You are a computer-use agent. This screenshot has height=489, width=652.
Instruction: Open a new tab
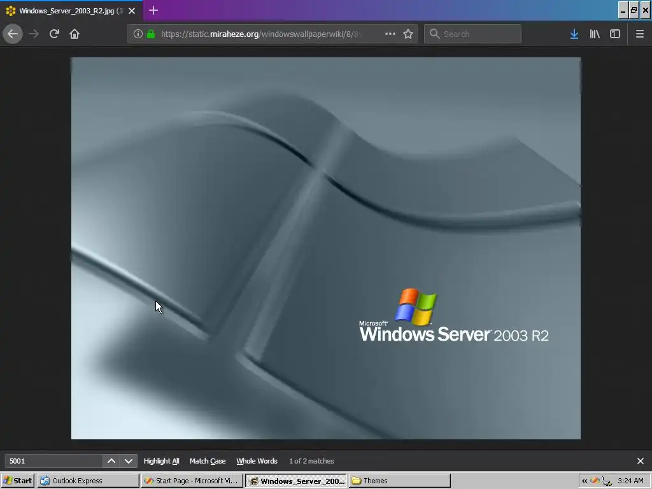(x=153, y=10)
